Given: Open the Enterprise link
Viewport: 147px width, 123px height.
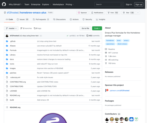Looking at the screenshot, I should 36,4.
